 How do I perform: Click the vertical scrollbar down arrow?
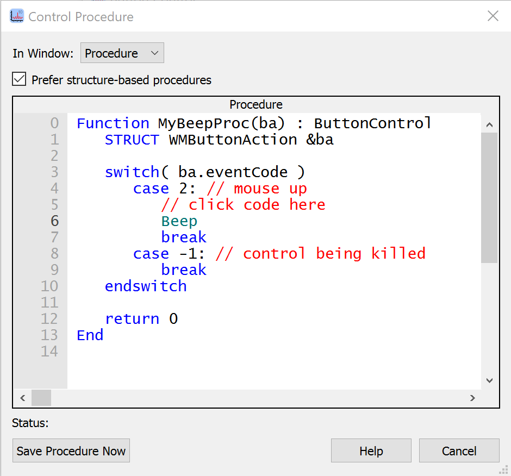[x=489, y=380]
